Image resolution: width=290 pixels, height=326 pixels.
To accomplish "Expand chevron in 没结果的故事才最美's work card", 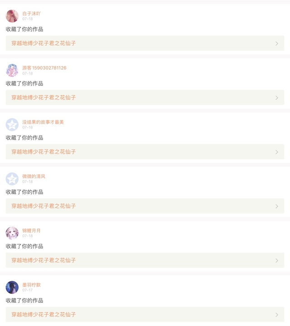I will [x=277, y=152].
